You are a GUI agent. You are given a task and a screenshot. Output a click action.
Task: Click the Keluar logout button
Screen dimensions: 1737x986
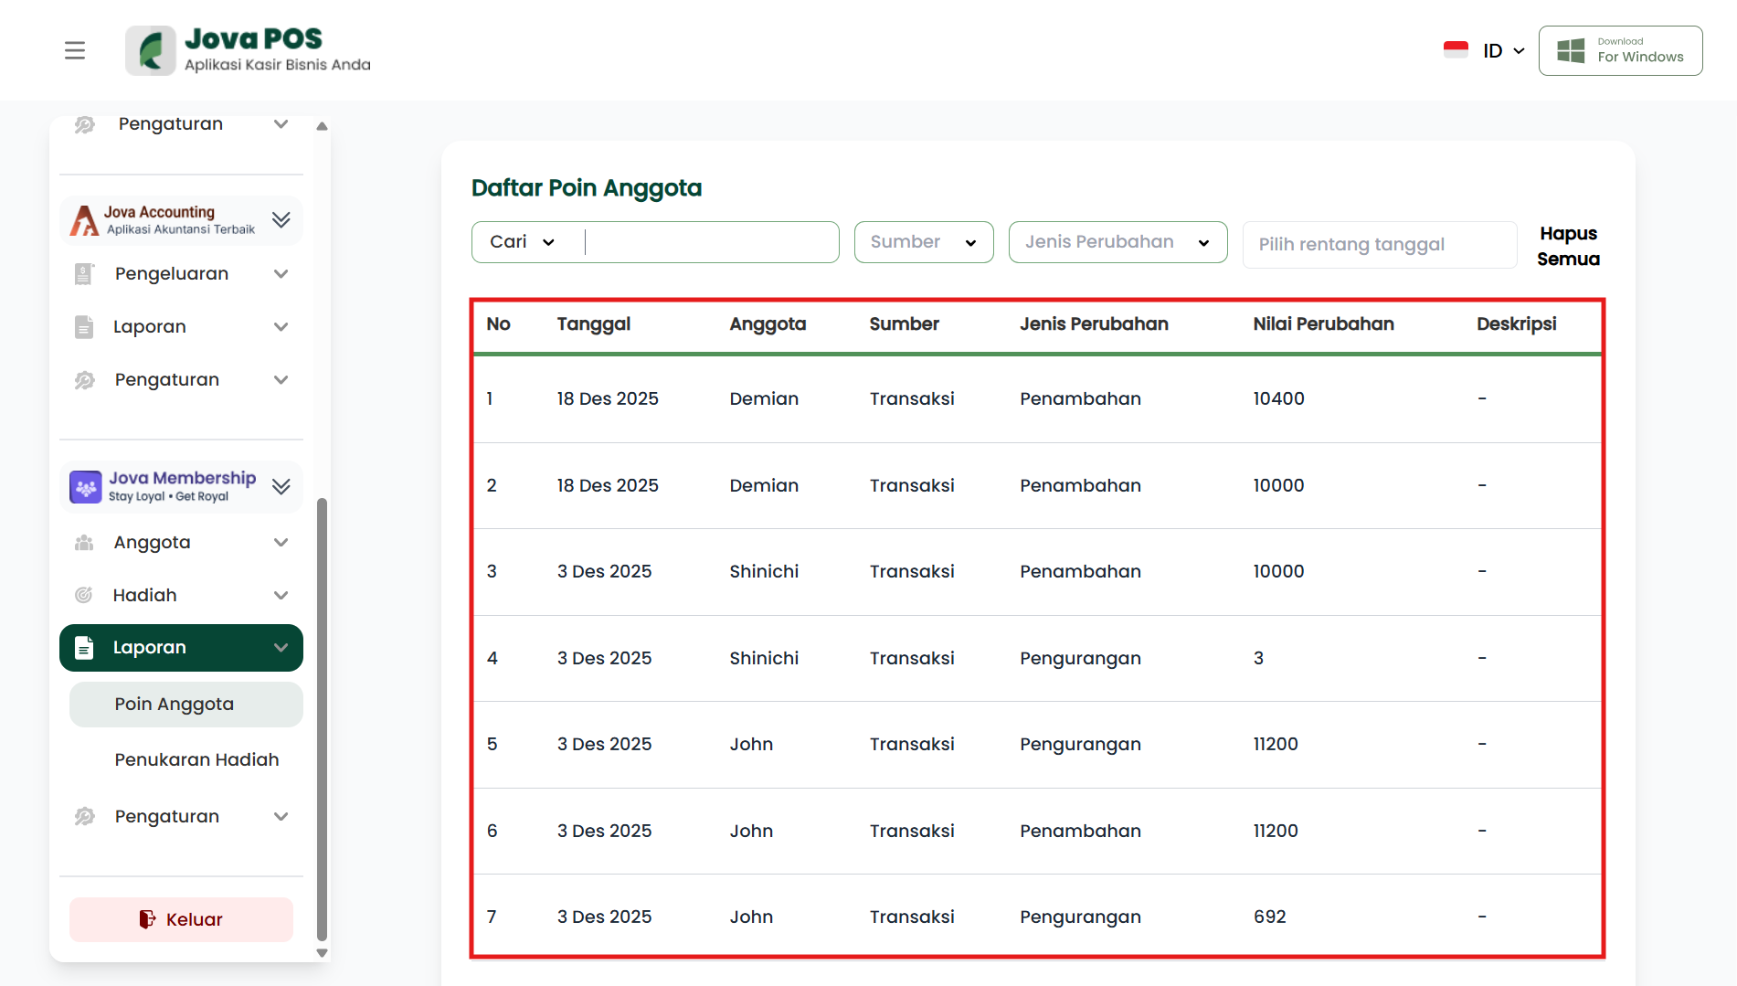[181, 919]
